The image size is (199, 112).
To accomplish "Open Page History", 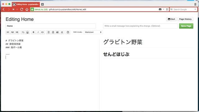I will click(x=185, y=19).
